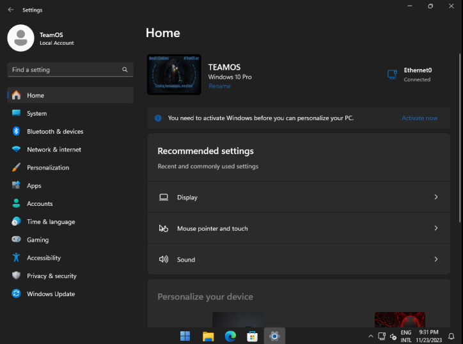463x344 pixels.
Task: Click the mouse pointer and touch icon
Action: 164,228
